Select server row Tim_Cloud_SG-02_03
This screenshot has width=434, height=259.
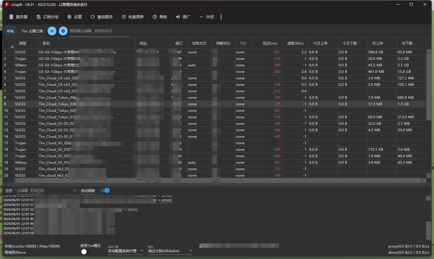point(214,123)
